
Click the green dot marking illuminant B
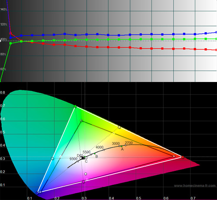coord(95,154)
